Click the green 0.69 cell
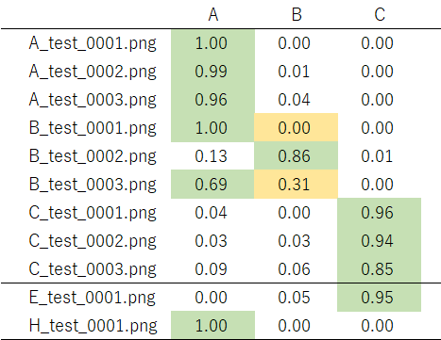 [x=212, y=184]
